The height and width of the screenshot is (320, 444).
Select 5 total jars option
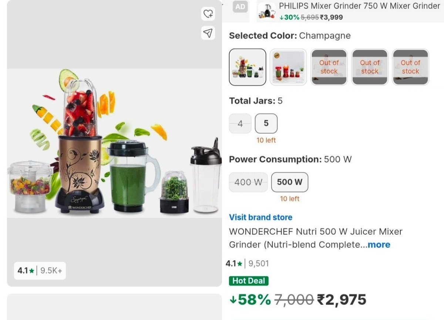click(x=266, y=124)
